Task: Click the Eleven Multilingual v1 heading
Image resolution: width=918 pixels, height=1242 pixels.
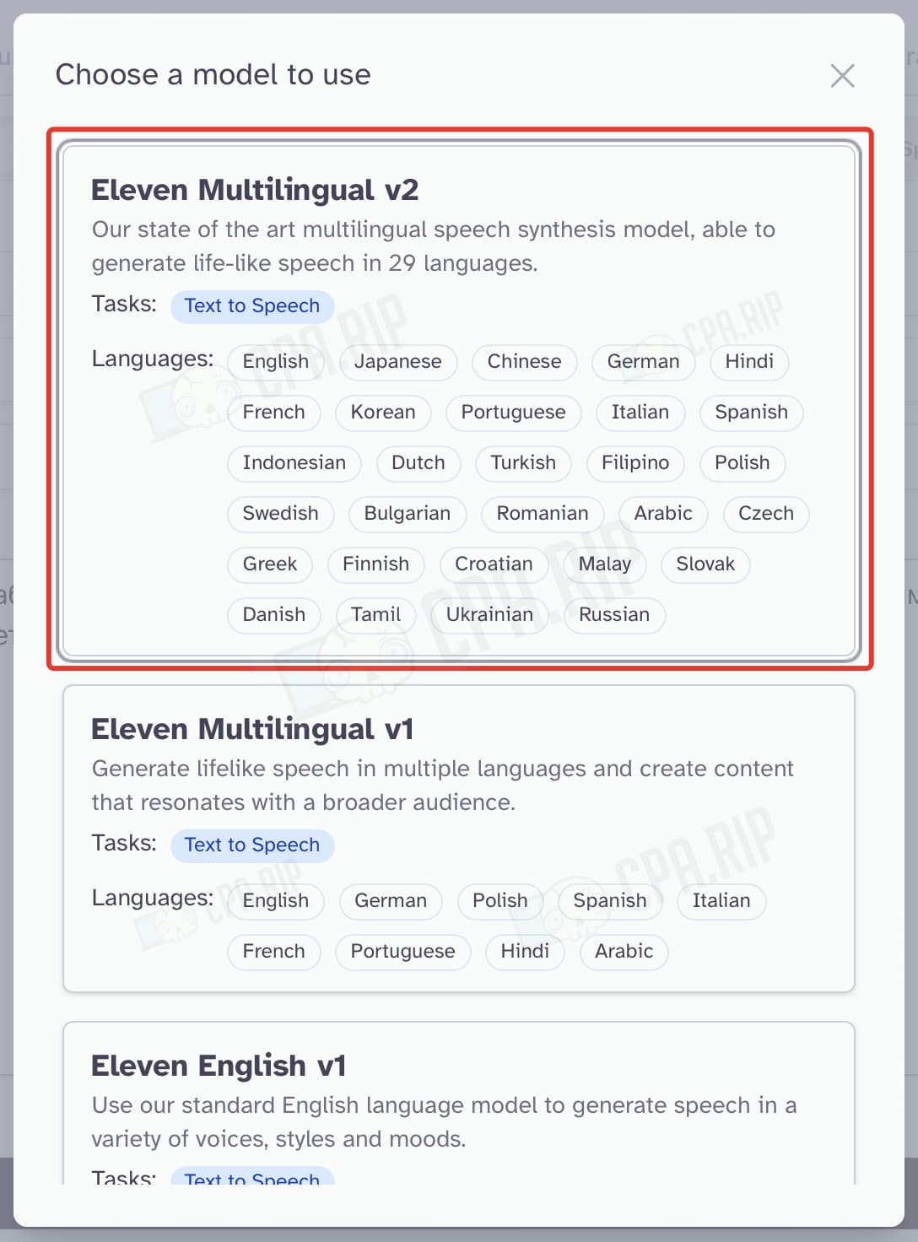Action: tap(252, 729)
